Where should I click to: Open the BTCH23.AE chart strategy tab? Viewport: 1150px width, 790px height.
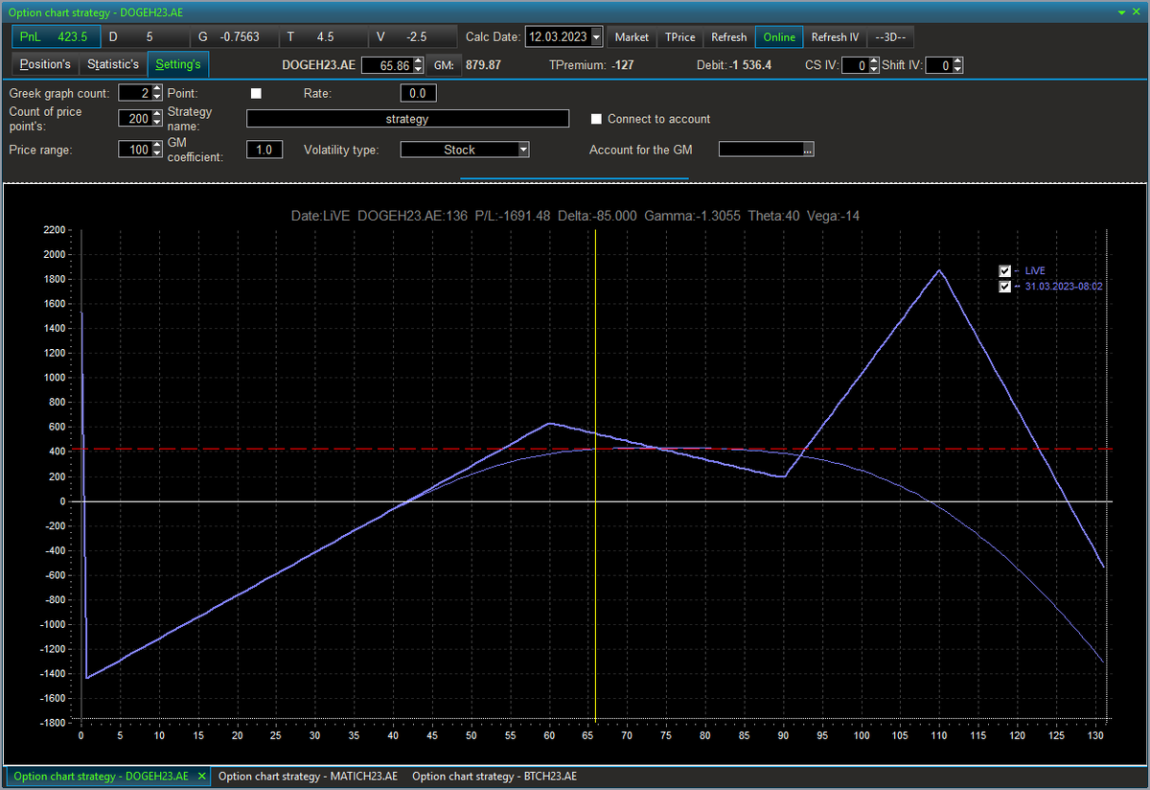(494, 777)
